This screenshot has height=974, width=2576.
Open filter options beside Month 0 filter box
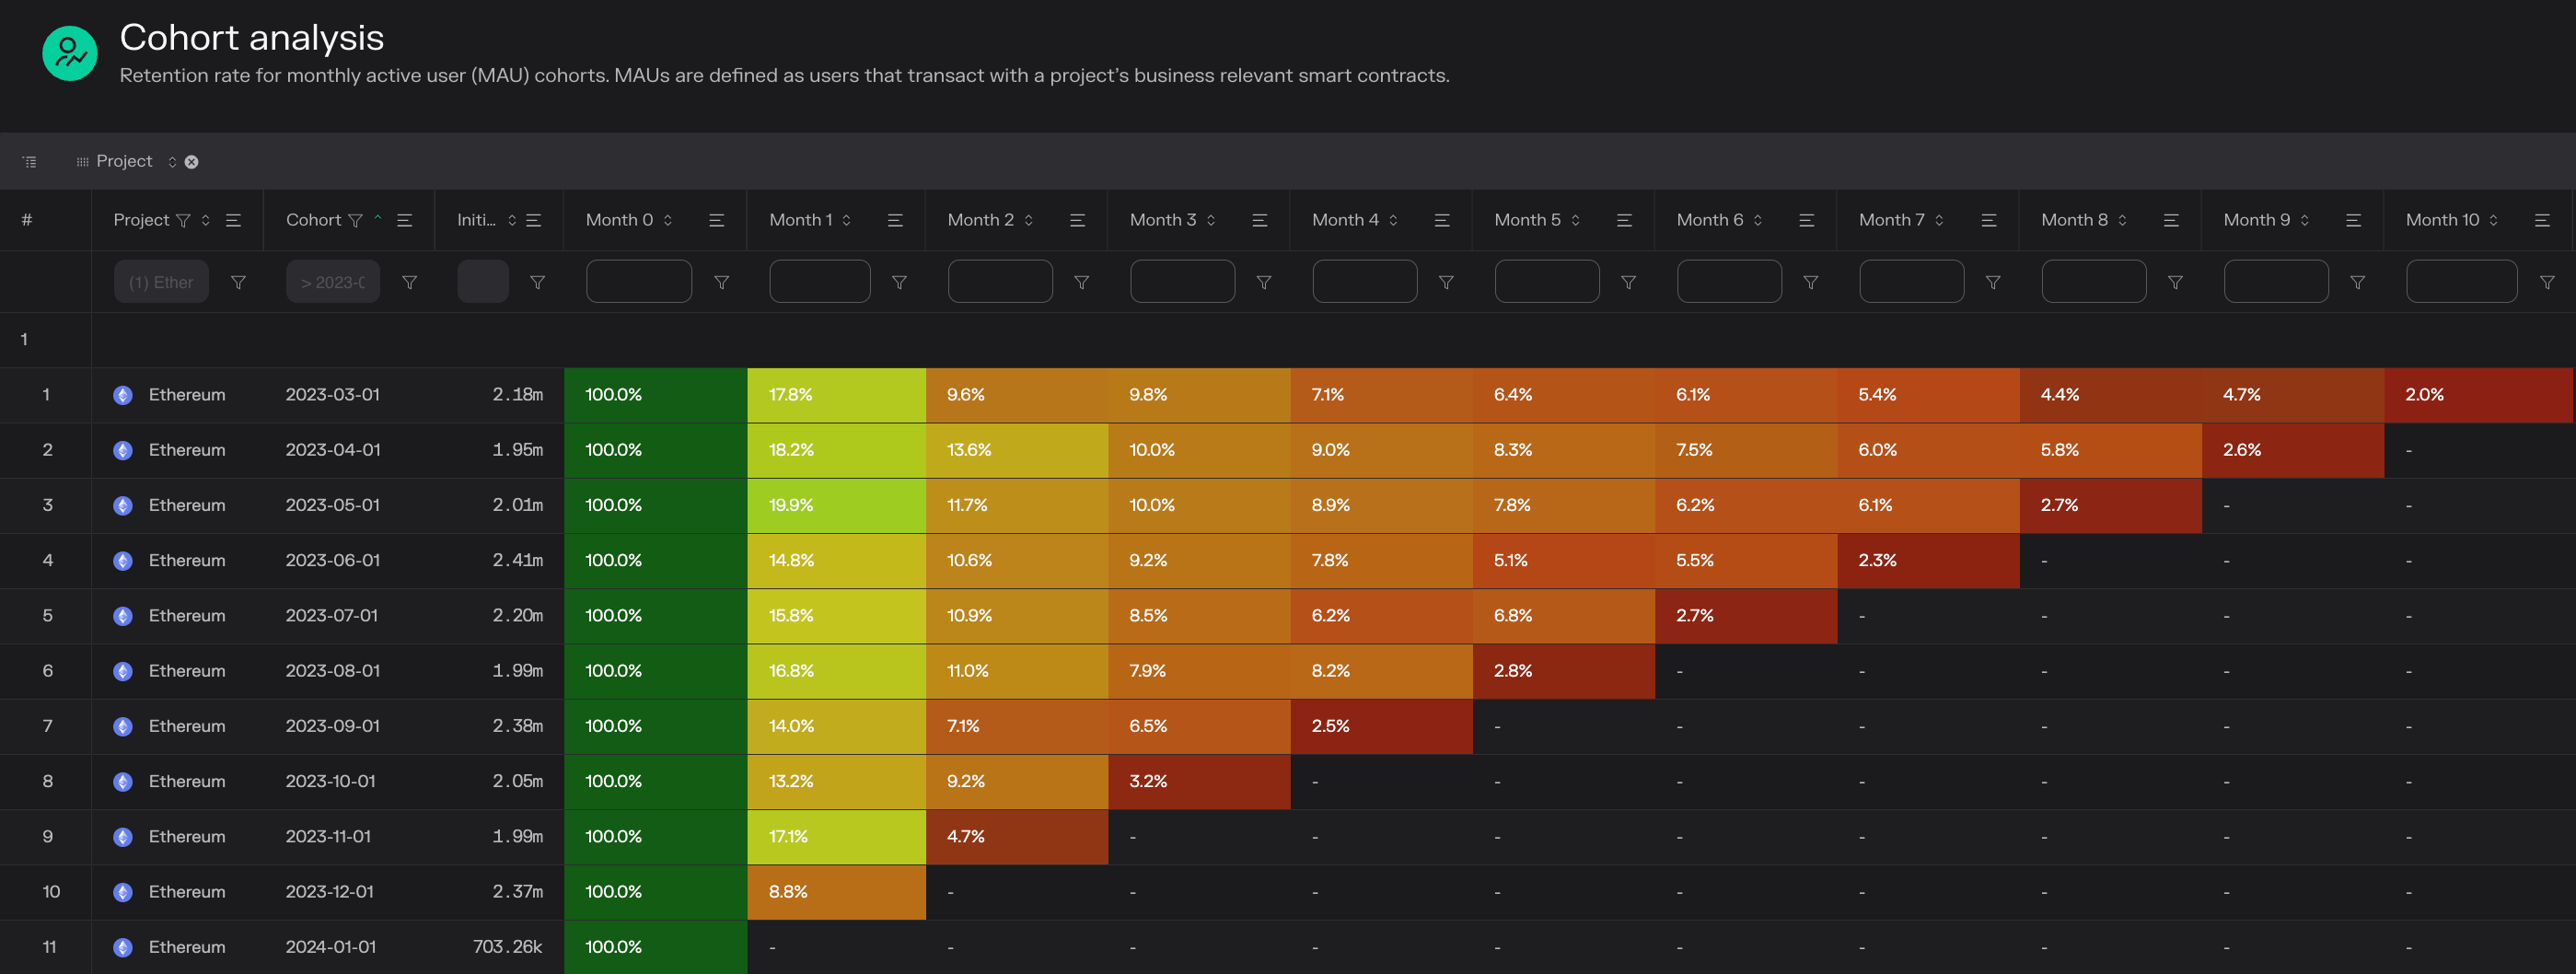pyautogui.click(x=722, y=283)
